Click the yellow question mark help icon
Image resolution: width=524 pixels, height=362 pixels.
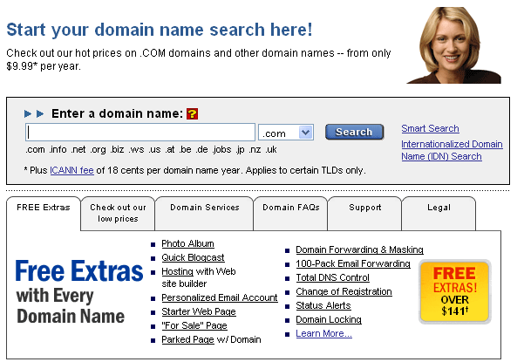click(192, 113)
